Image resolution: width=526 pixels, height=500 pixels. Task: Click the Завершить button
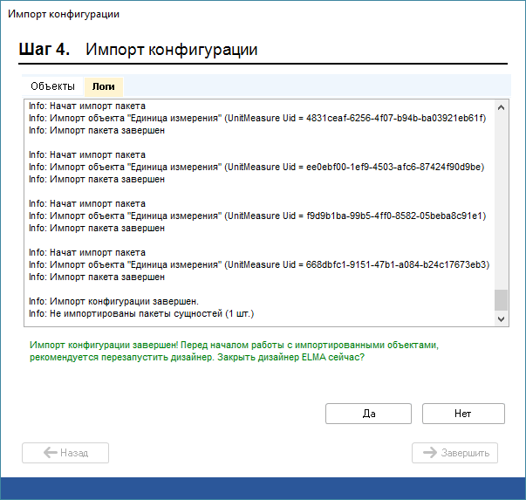pos(454,453)
